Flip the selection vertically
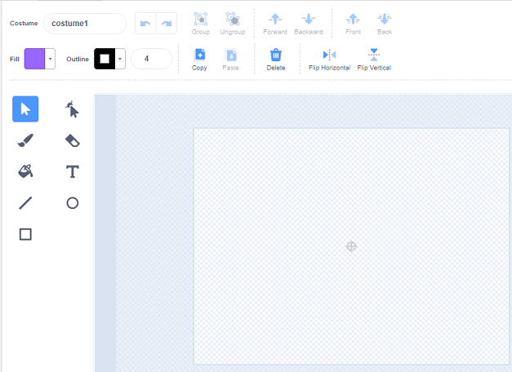The height and width of the screenshot is (372, 512). pos(374,60)
